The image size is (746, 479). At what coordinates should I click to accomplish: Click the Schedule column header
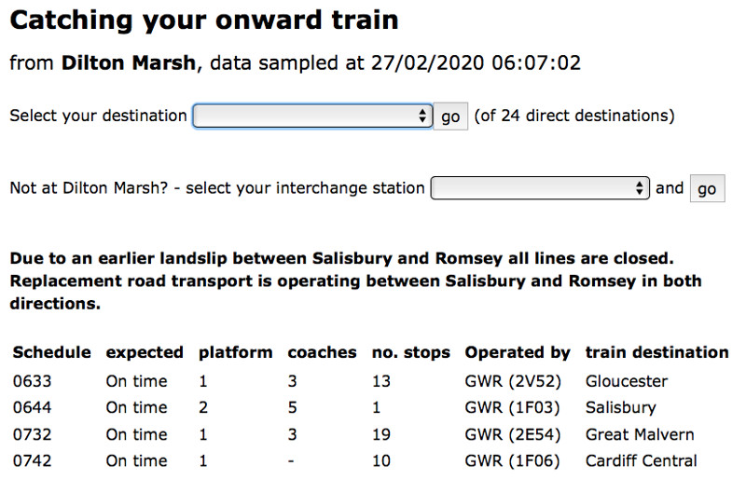(51, 352)
